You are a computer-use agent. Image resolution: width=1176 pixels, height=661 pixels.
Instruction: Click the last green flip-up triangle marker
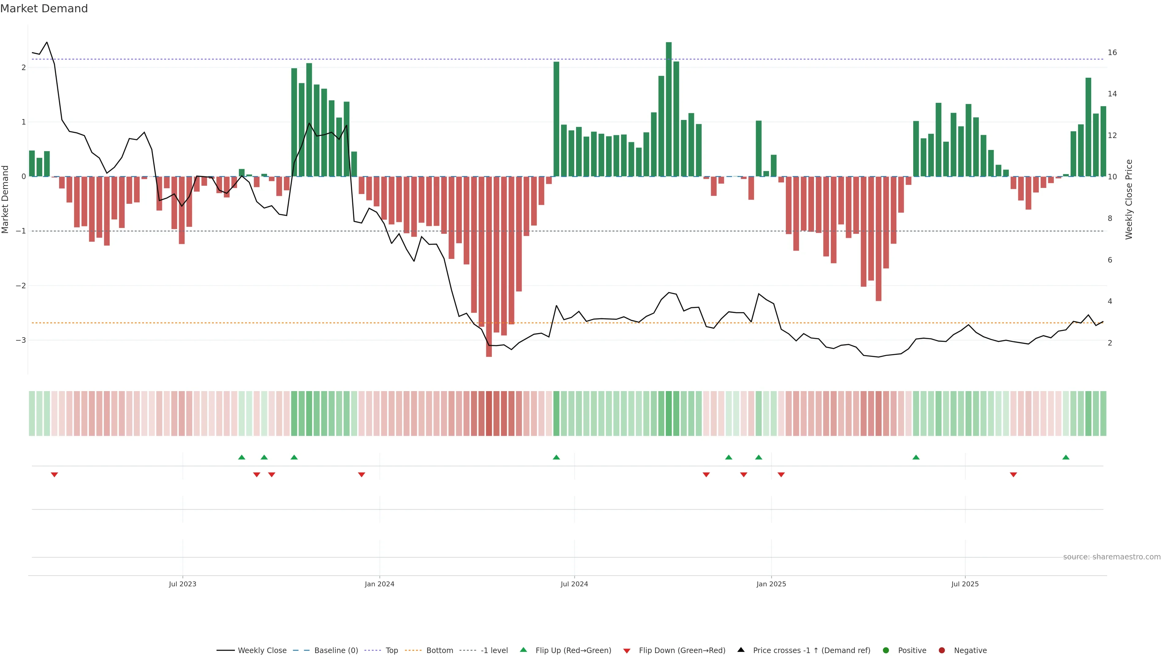click(x=1066, y=457)
